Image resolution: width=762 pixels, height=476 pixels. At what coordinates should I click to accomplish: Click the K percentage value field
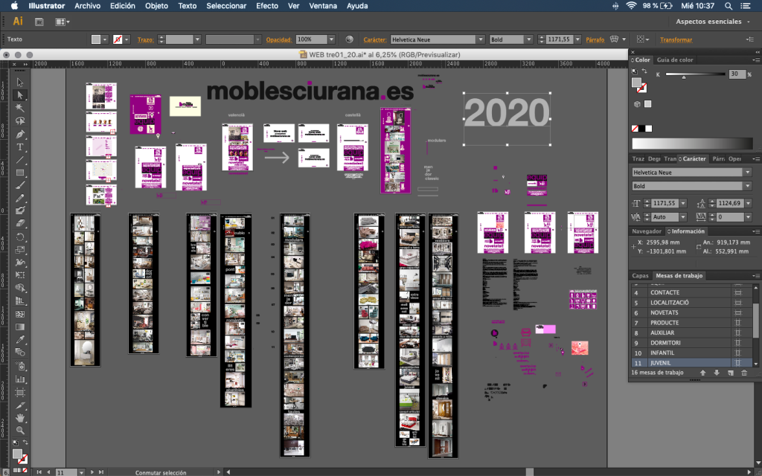point(736,74)
